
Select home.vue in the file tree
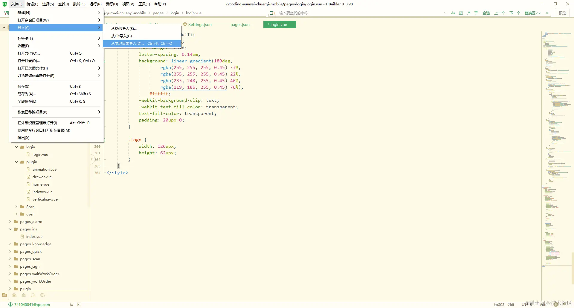(41, 184)
